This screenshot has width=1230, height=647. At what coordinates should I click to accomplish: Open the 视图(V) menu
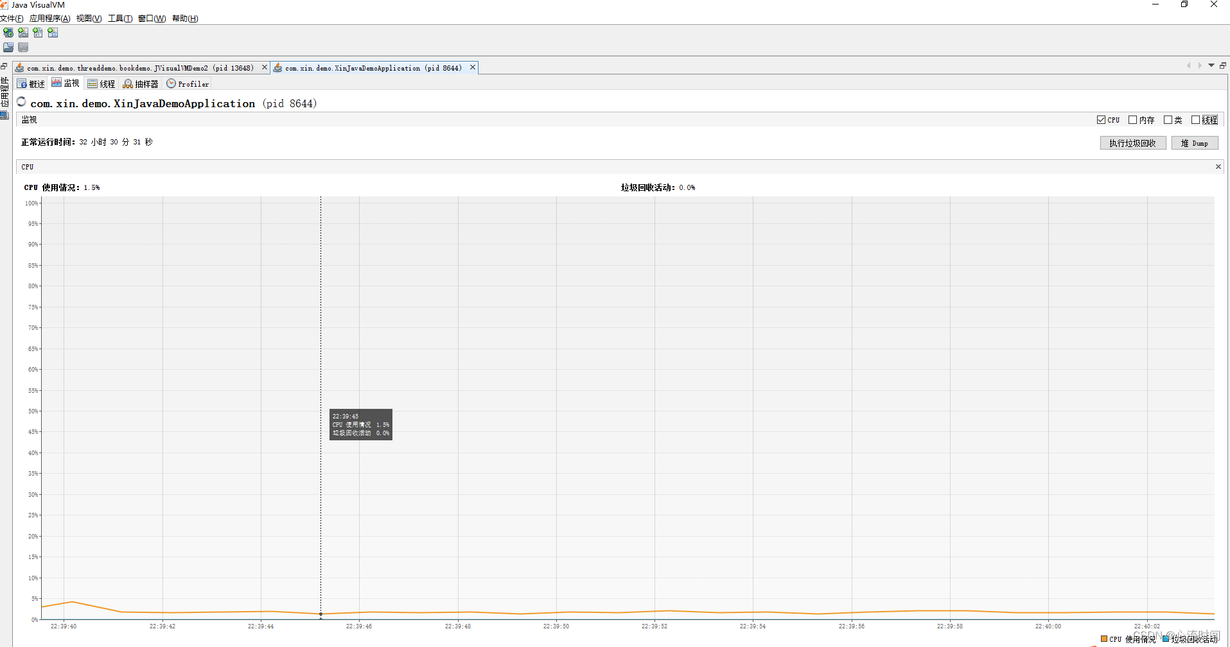[89, 19]
